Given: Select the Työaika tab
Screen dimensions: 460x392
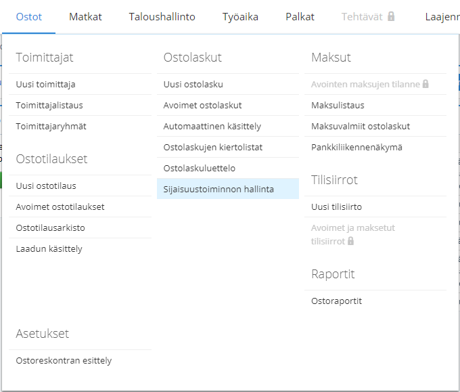Looking at the screenshot, I should point(240,17).
